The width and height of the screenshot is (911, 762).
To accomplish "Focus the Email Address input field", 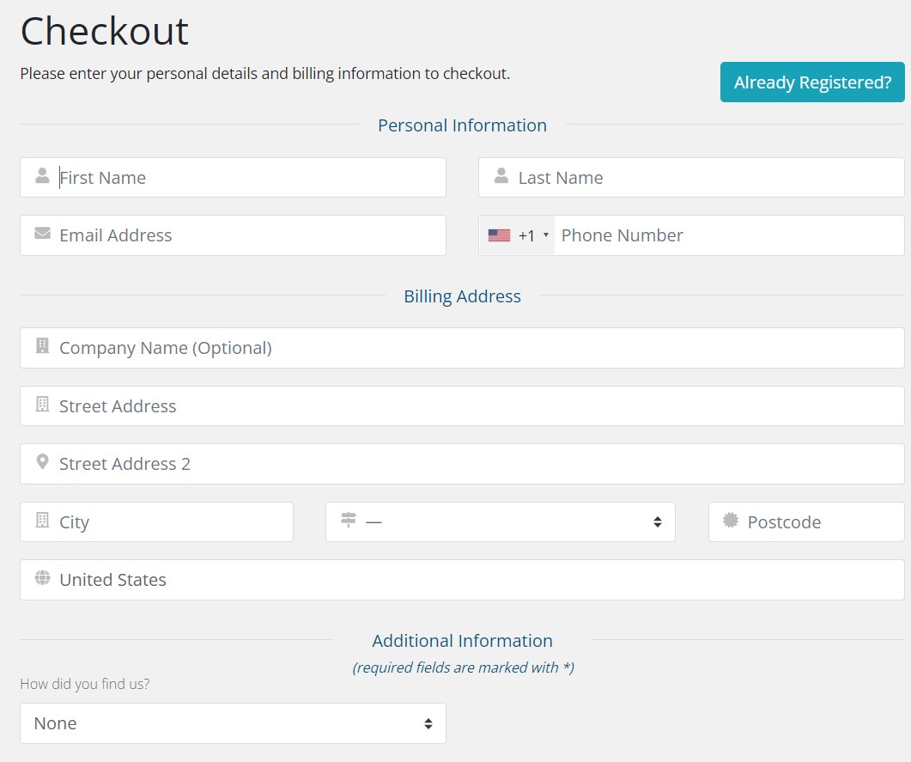I will pyautogui.click(x=233, y=235).
